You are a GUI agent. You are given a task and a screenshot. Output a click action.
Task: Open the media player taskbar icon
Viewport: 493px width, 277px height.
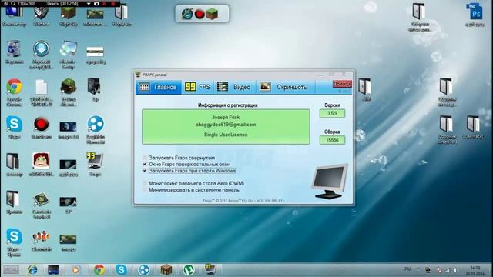(75, 270)
